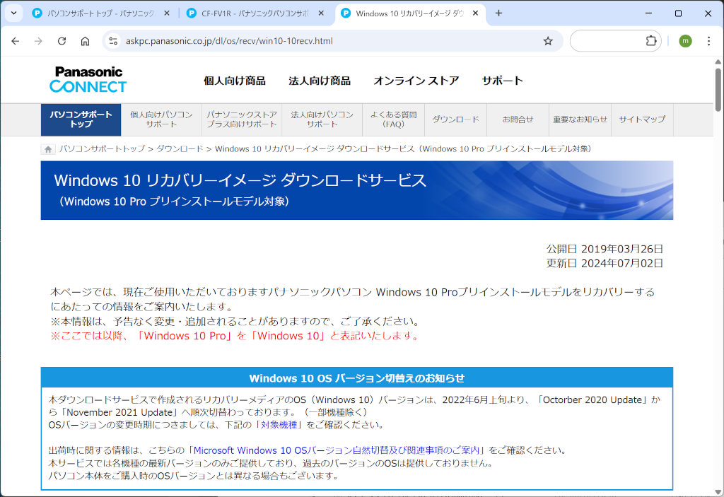The width and height of the screenshot is (724, 497).
Task: Click the Windows 10 OS バージョン切替えのお知らせ header
Action: [x=357, y=378]
